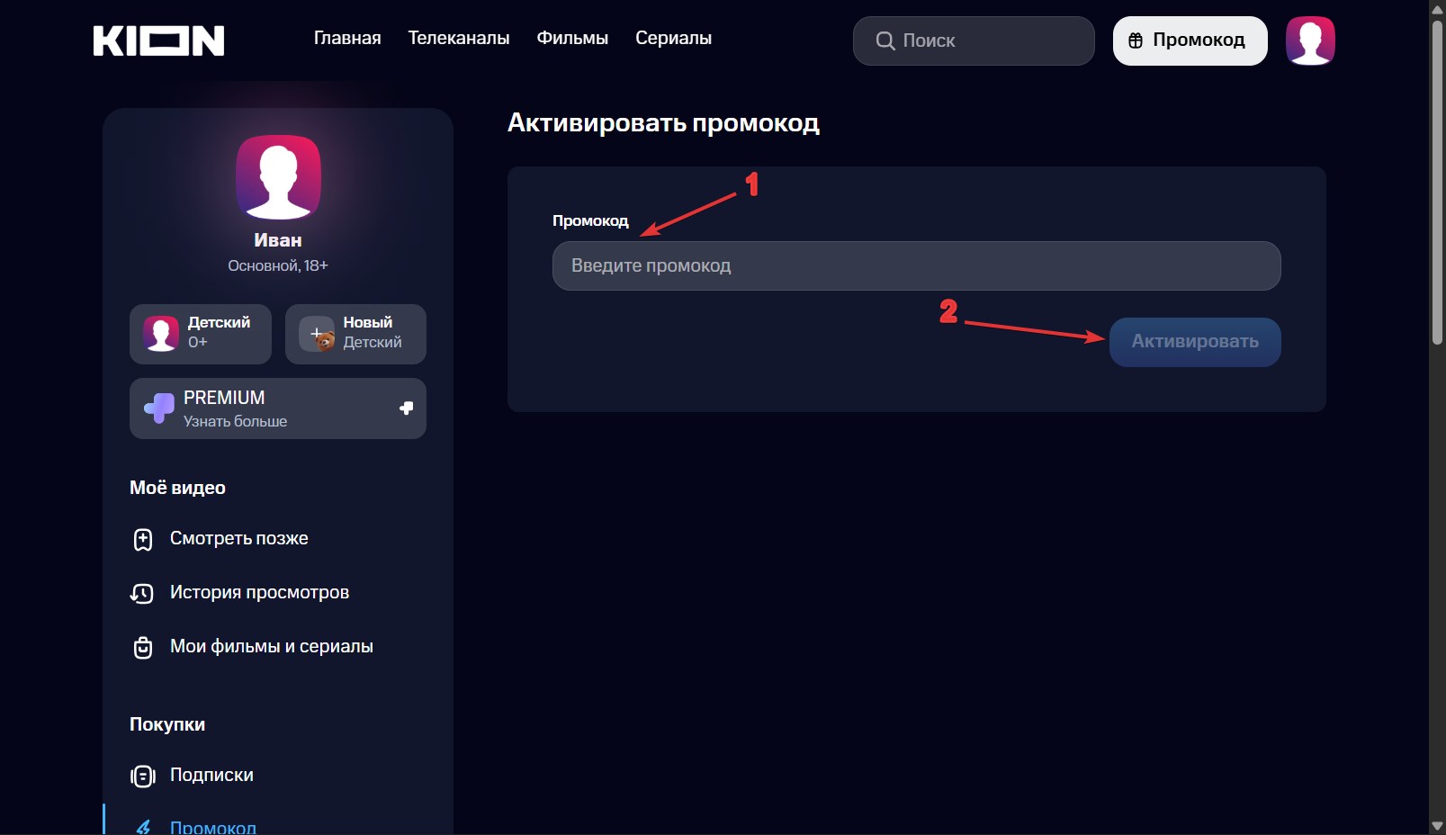1446x835 pixels.
Task: Switch to the Детский 0+ profile
Action: tap(200, 334)
